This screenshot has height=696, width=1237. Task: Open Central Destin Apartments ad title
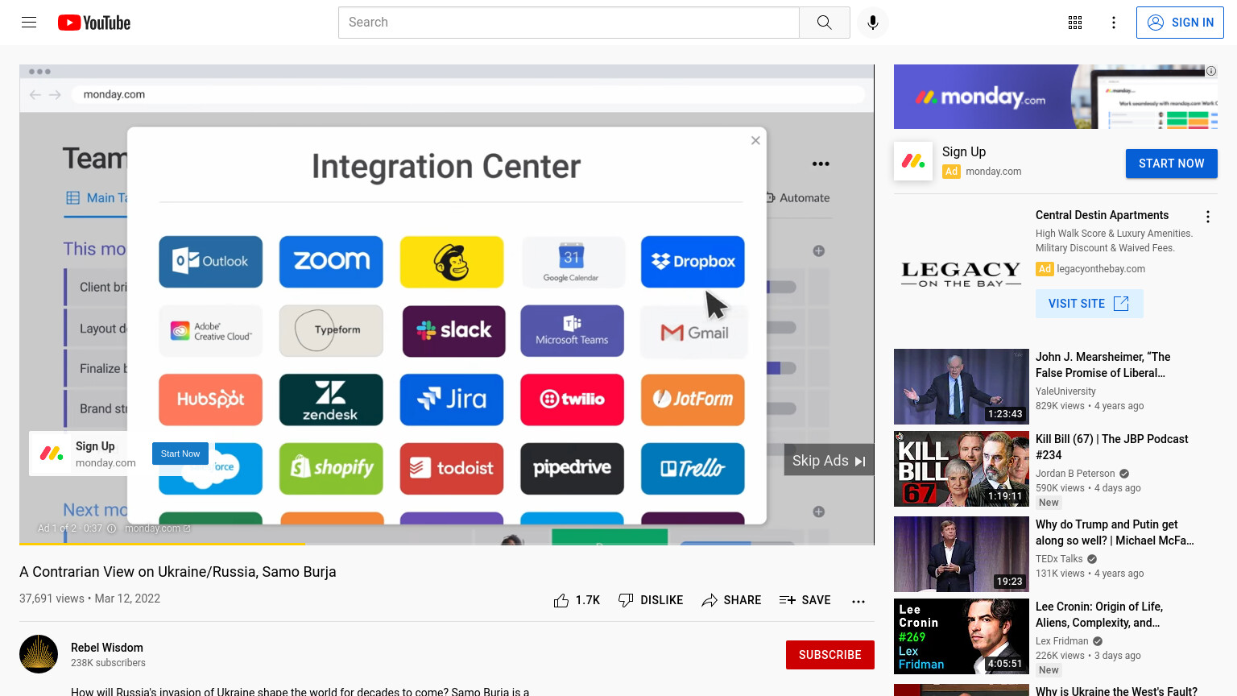point(1102,215)
